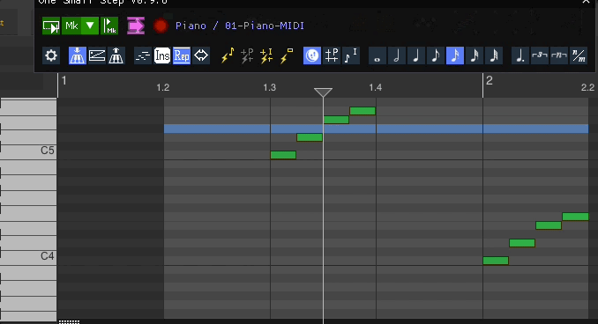Click the playback/step forward green icon
The height and width of the screenshot is (324, 598).
tap(51, 26)
